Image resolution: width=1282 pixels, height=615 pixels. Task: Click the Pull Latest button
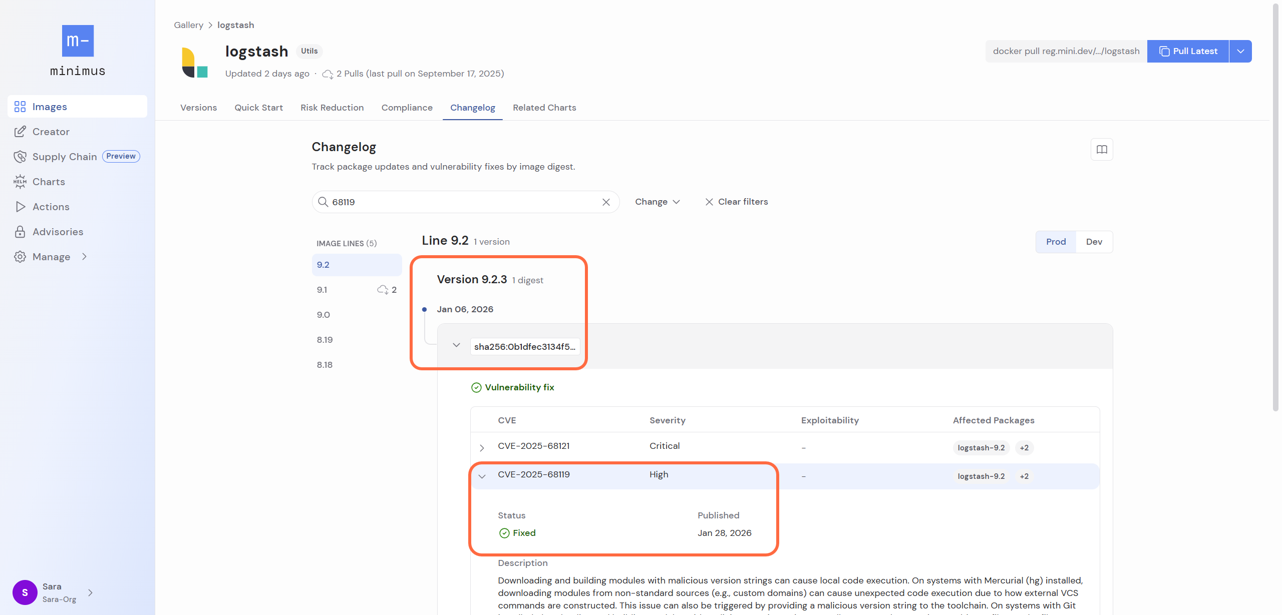click(x=1188, y=51)
